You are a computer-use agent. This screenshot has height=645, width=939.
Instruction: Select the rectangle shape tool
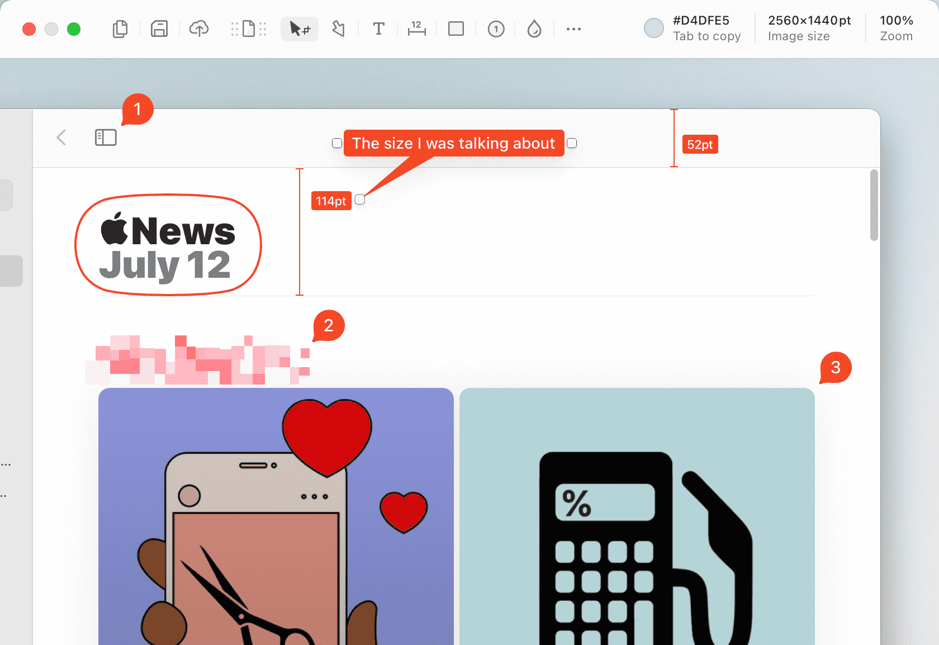456,29
